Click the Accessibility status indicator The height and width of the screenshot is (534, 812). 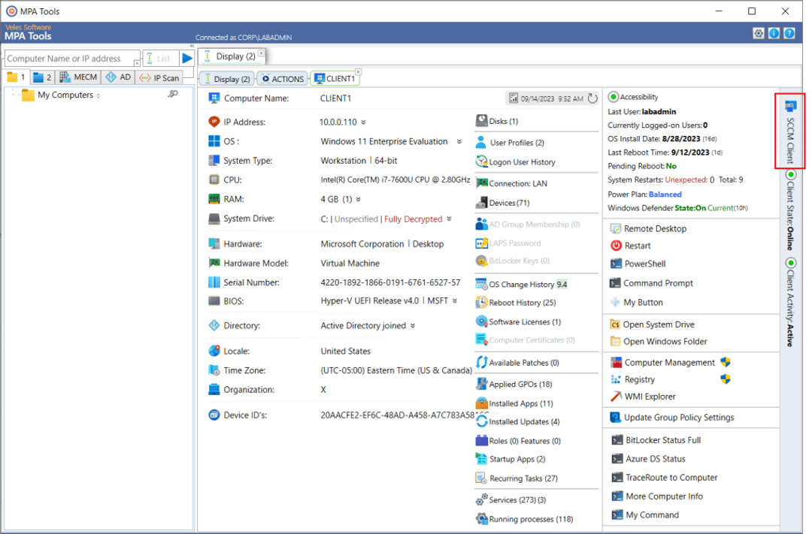(614, 97)
